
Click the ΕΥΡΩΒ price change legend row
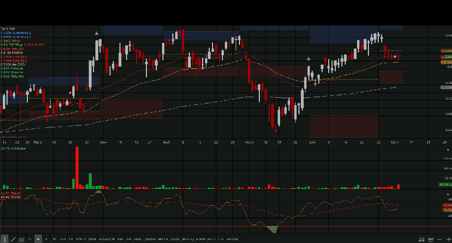[23, 45]
